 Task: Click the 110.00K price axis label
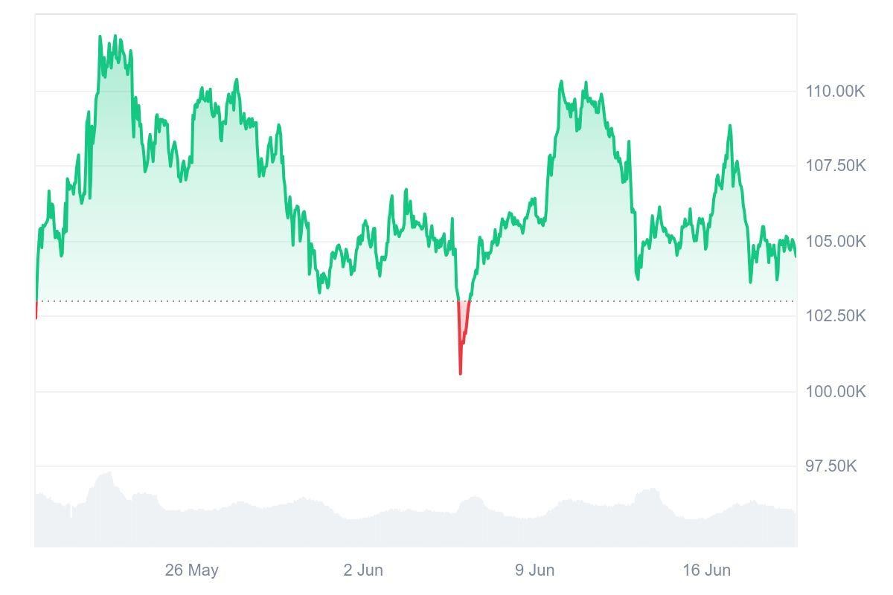(x=835, y=91)
